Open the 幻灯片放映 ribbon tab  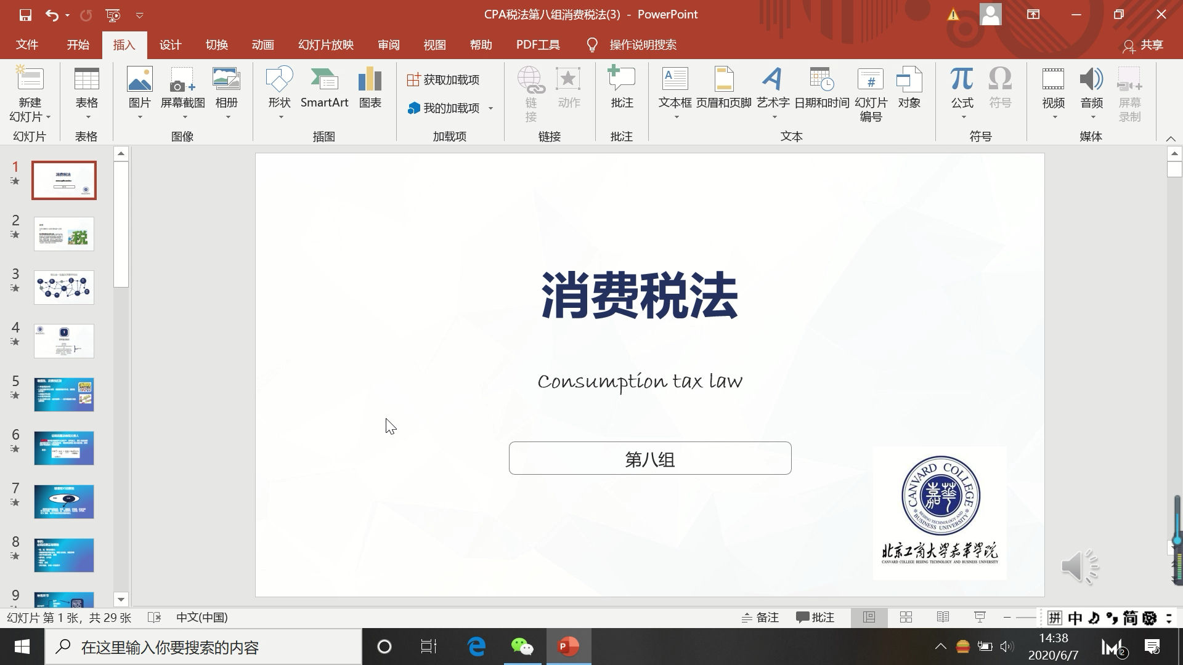tap(325, 44)
